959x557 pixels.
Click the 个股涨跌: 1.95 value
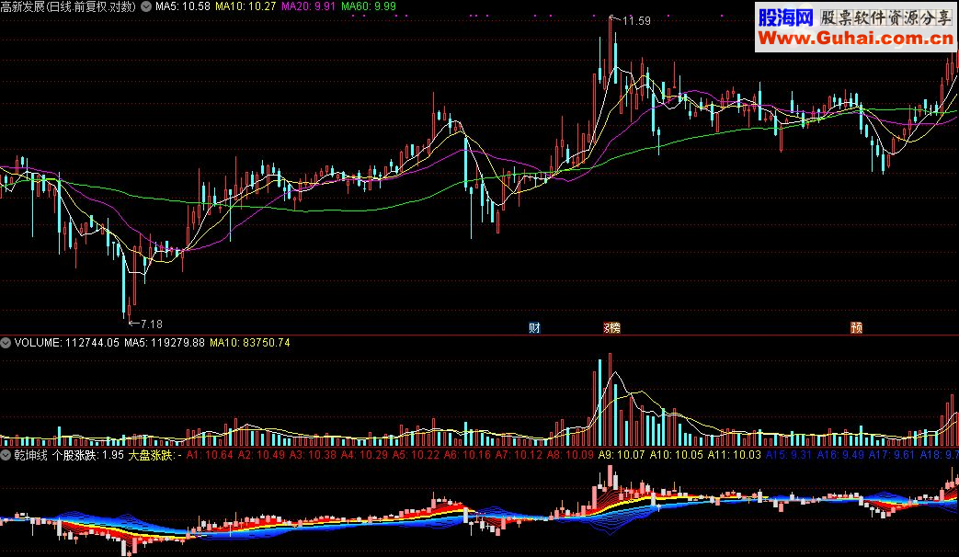[88, 456]
